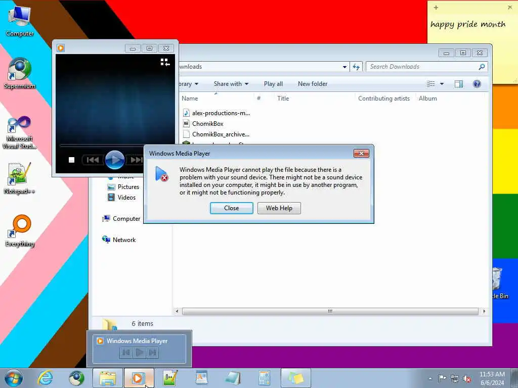Select the Supermium desktop shortcut
518x388 pixels.
(20, 73)
